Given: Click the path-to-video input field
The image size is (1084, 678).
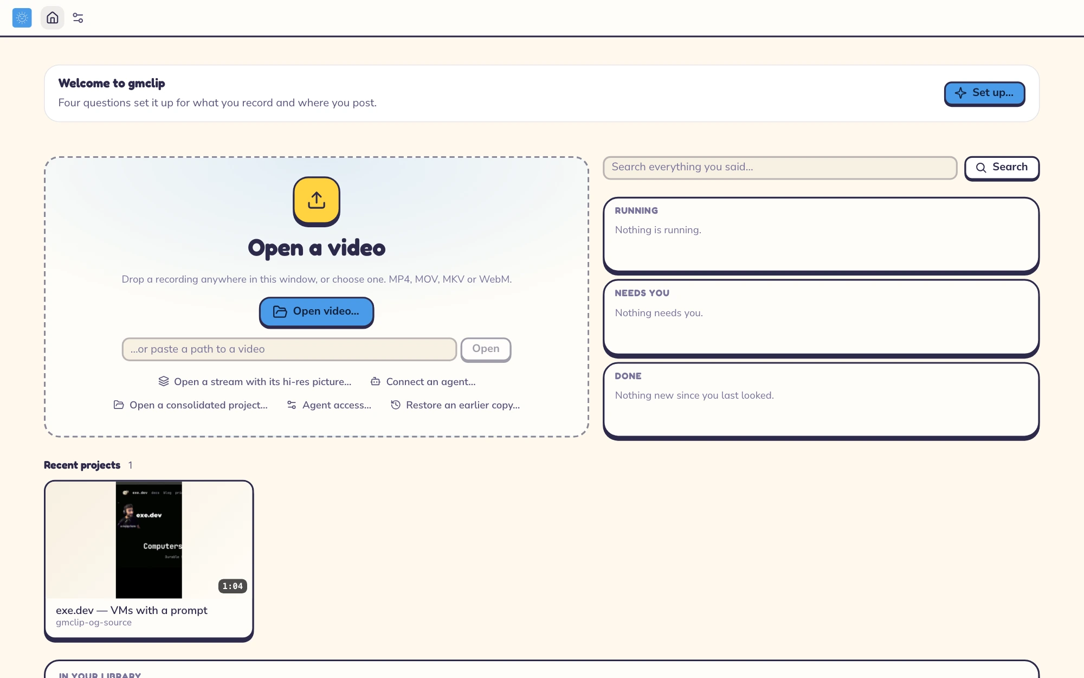Looking at the screenshot, I should 289,349.
